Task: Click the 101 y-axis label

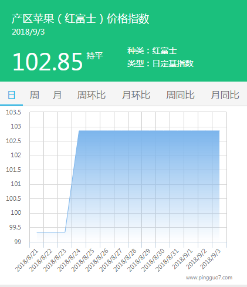Action: (x=16, y=184)
